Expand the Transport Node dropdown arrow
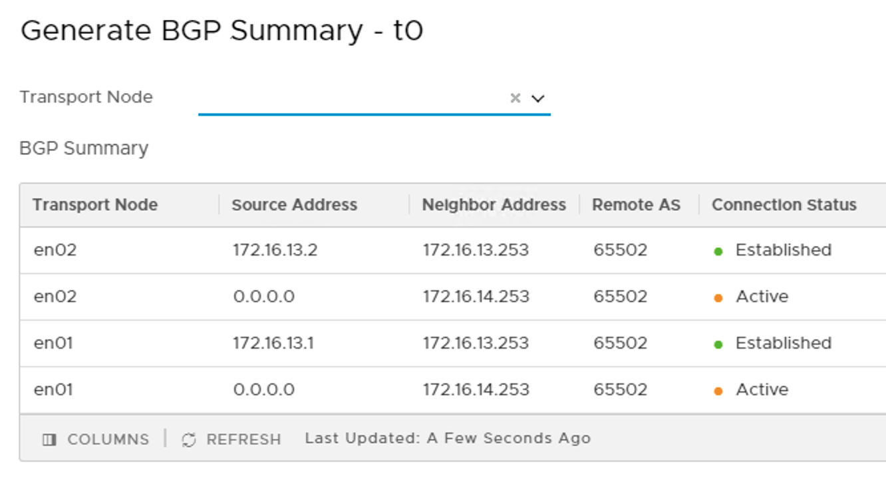The width and height of the screenshot is (886, 503). [538, 98]
